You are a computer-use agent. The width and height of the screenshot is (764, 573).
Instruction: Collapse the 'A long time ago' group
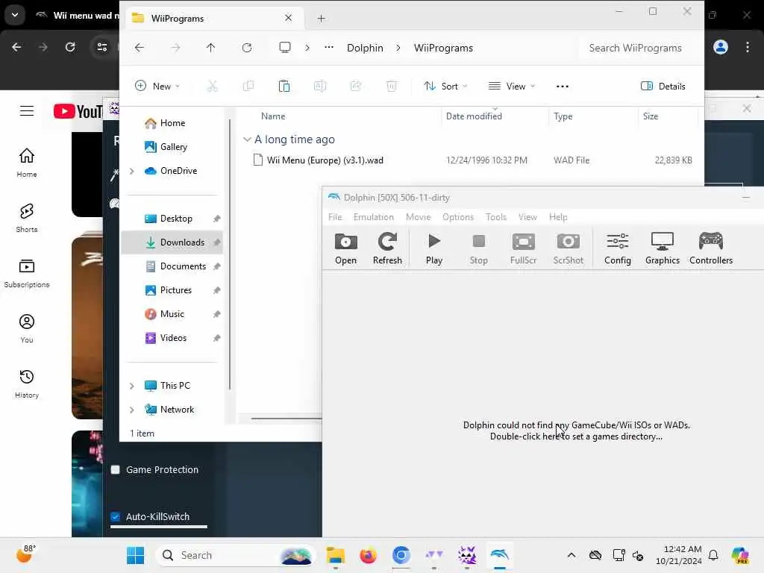247,140
